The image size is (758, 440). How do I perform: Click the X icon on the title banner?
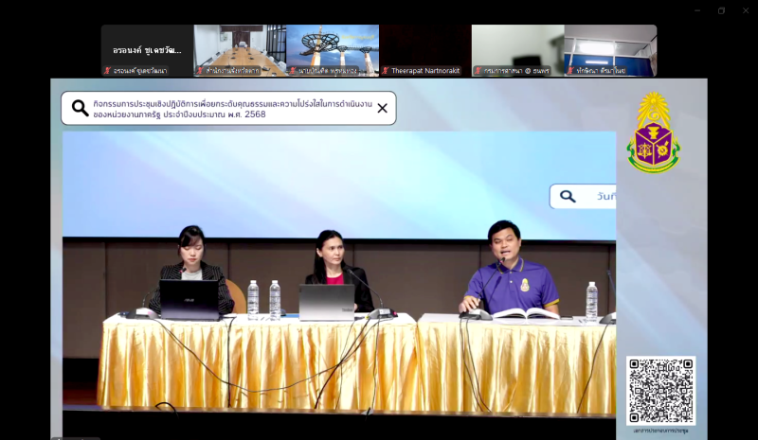point(382,108)
